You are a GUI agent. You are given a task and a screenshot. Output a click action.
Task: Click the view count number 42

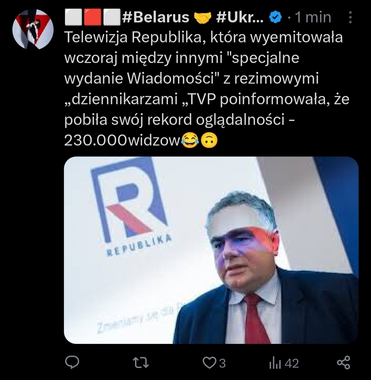292,363
